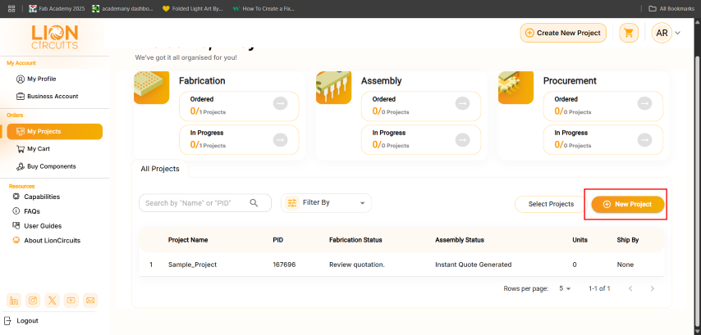
Task: Click the Ship By column header
Action: (628, 240)
